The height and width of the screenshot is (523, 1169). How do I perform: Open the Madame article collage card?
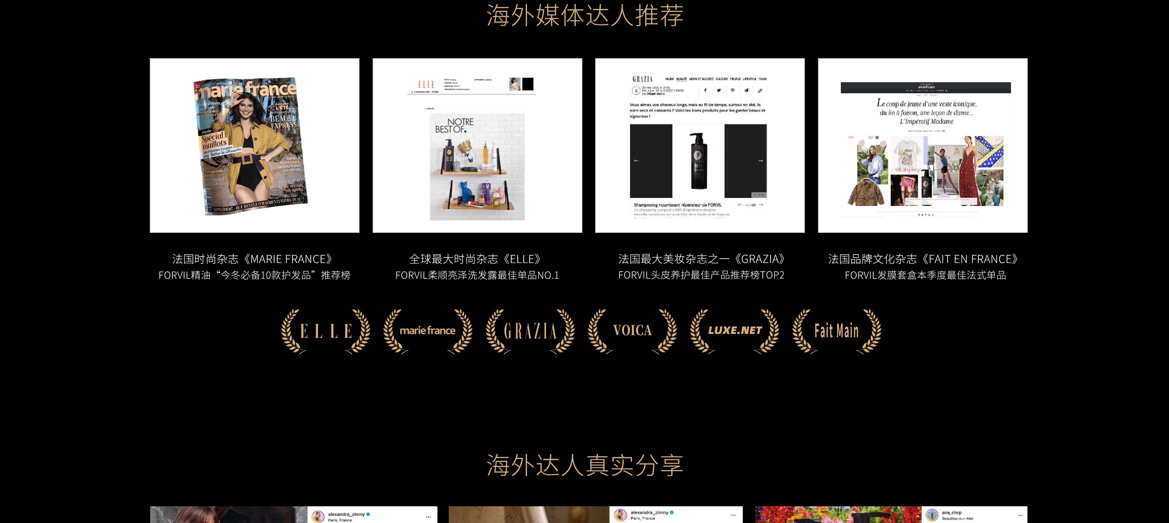pos(923,145)
